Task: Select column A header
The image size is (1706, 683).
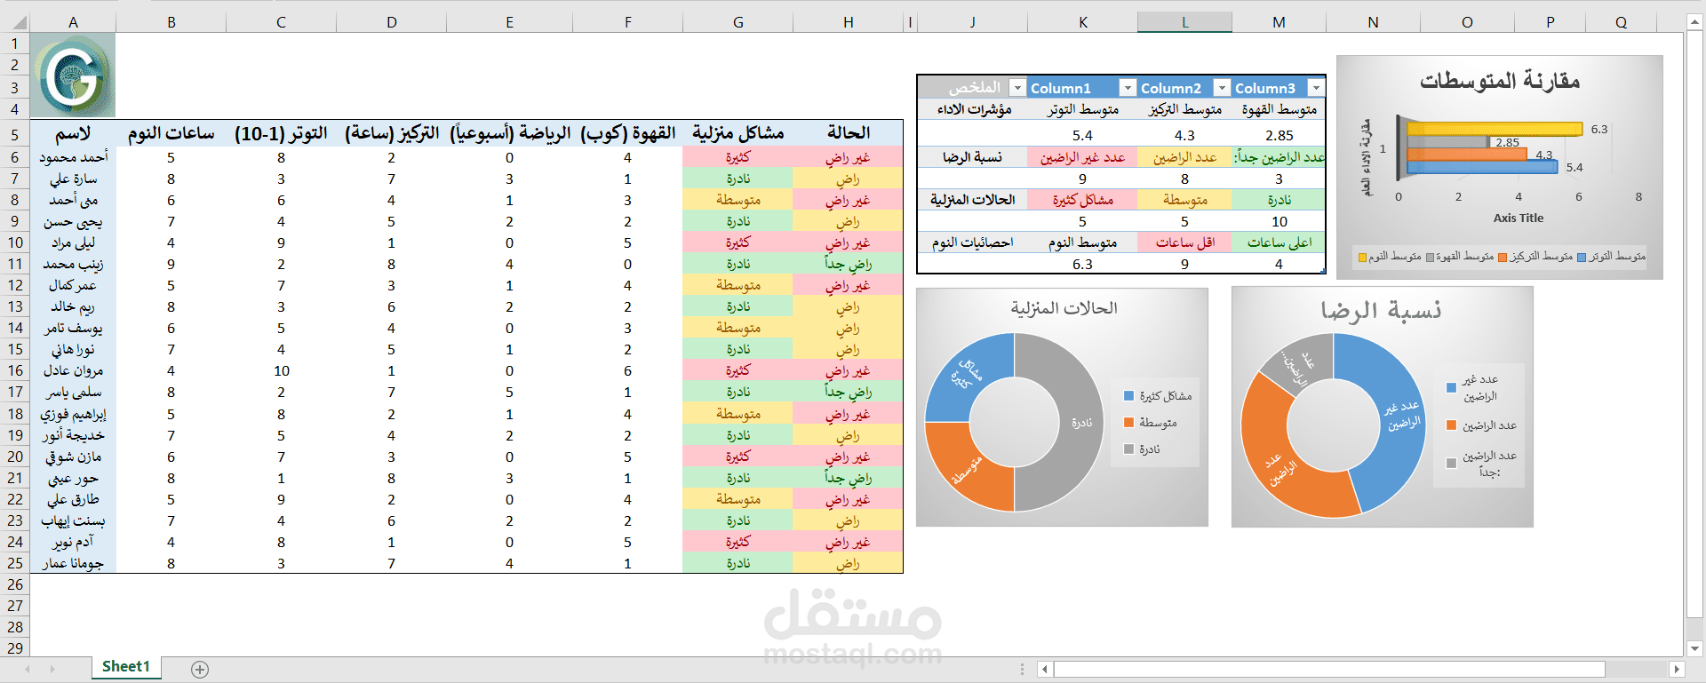Action: click(x=73, y=22)
